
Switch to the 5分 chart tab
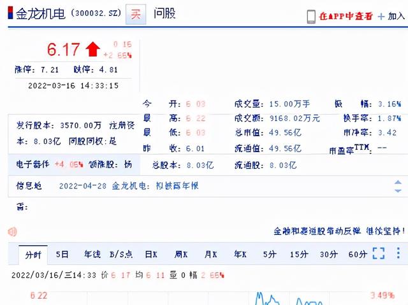point(269,254)
